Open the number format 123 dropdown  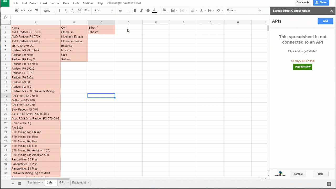click(87, 10)
